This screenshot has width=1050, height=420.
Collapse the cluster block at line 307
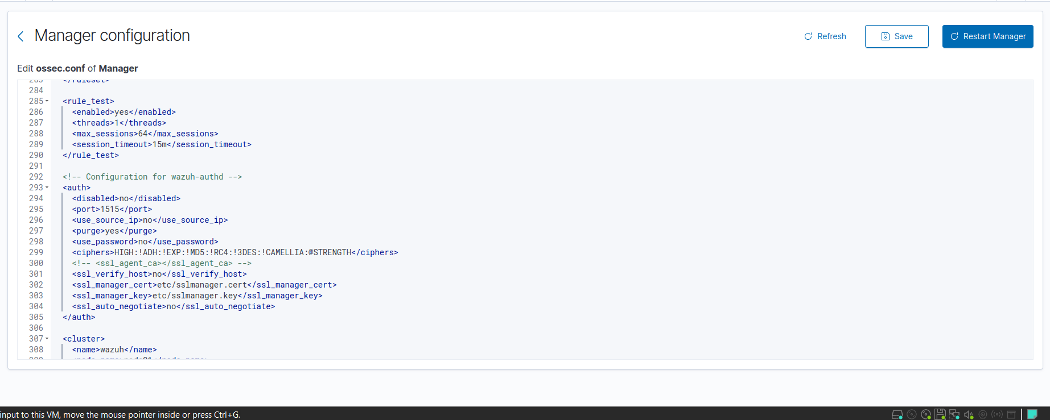point(47,339)
